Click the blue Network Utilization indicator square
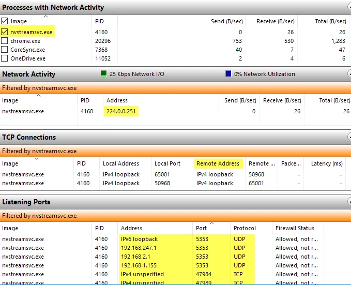This screenshot has width=351, height=285. [228, 74]
